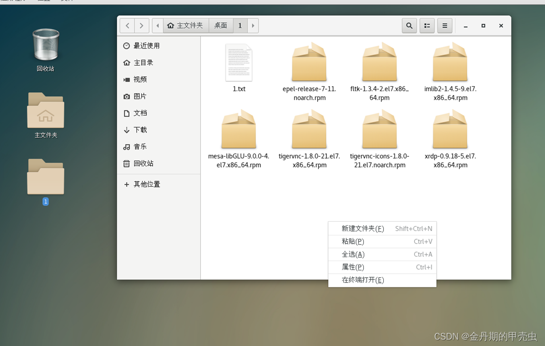Select the 回收站 trash icon on the desktop
The image size is (545, 346).
click(x=46, y=45)
